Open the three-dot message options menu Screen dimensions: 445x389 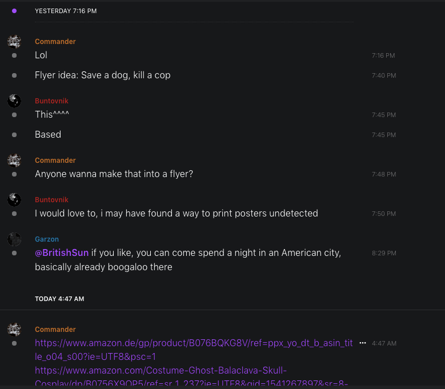click(362, 343)
